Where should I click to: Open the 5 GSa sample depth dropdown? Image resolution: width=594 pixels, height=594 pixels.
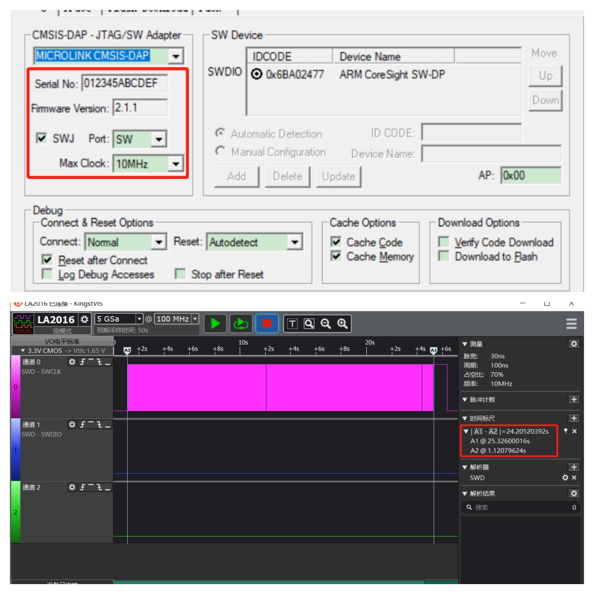(139, 319)
